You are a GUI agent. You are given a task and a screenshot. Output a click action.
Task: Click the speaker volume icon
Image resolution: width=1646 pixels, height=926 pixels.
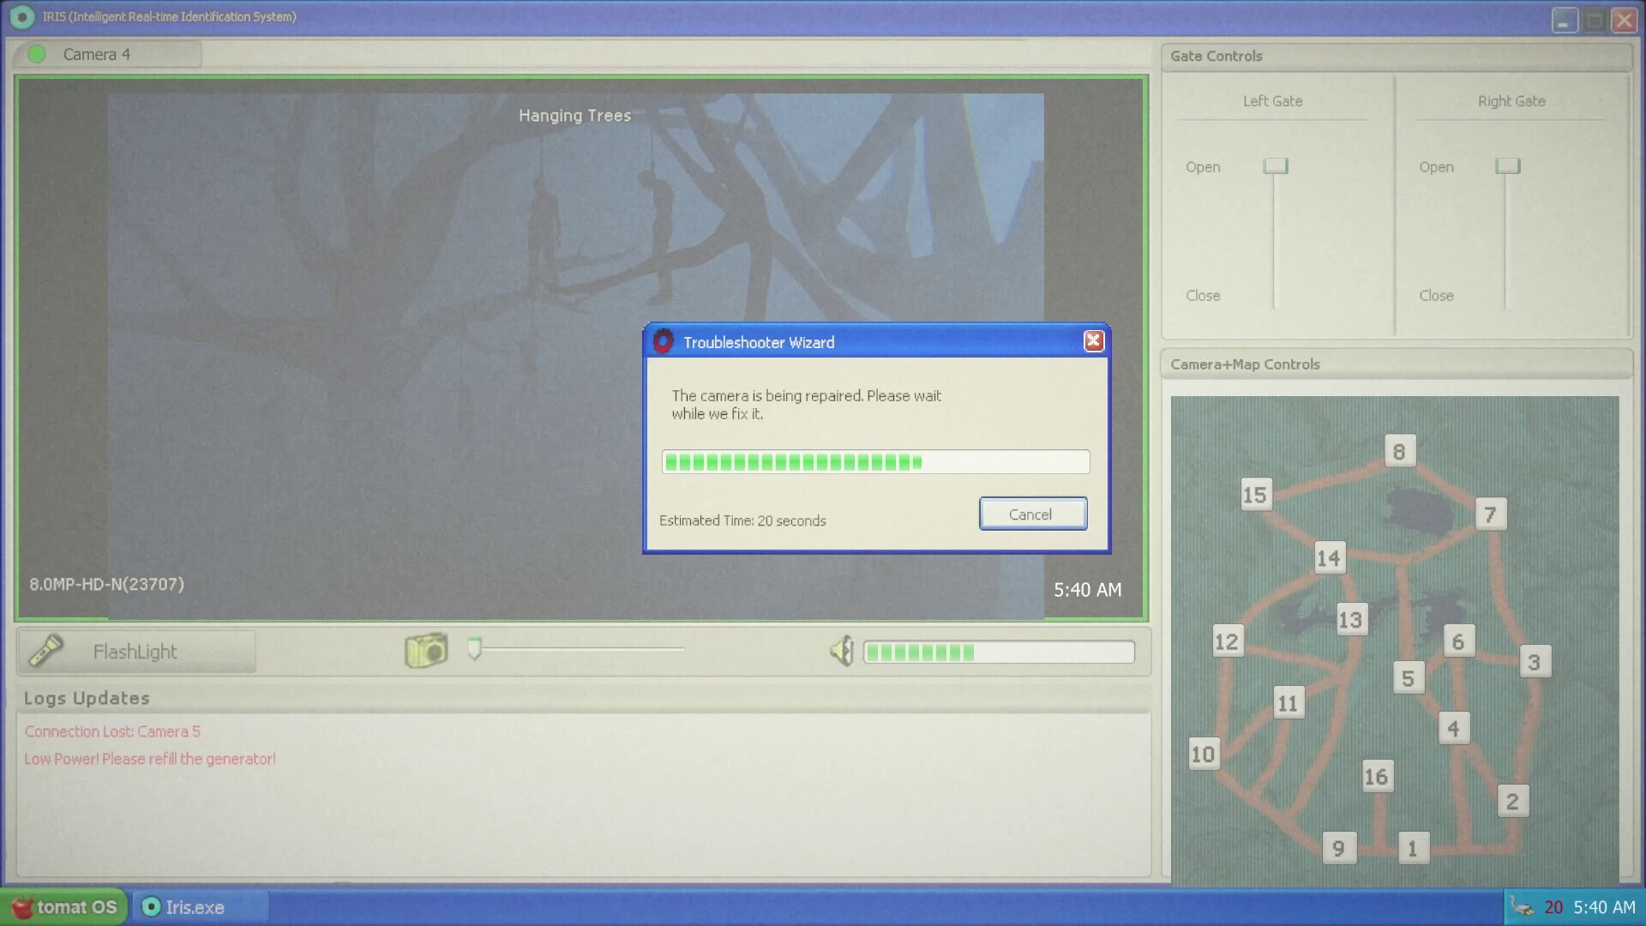tap(842, 652)
